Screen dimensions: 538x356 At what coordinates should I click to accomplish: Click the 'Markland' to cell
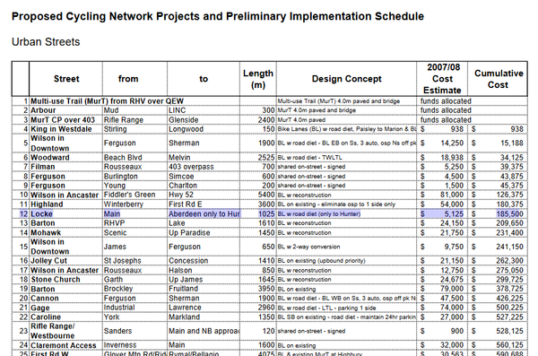pos(204,317)
